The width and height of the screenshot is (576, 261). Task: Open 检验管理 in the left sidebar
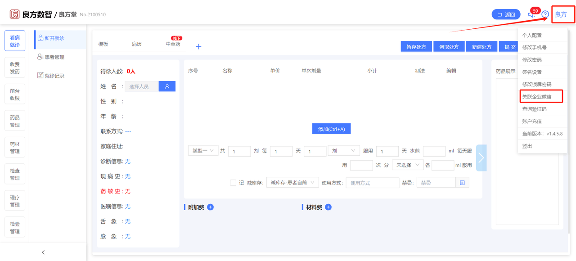pyautogui.click(x=15, y=228)
